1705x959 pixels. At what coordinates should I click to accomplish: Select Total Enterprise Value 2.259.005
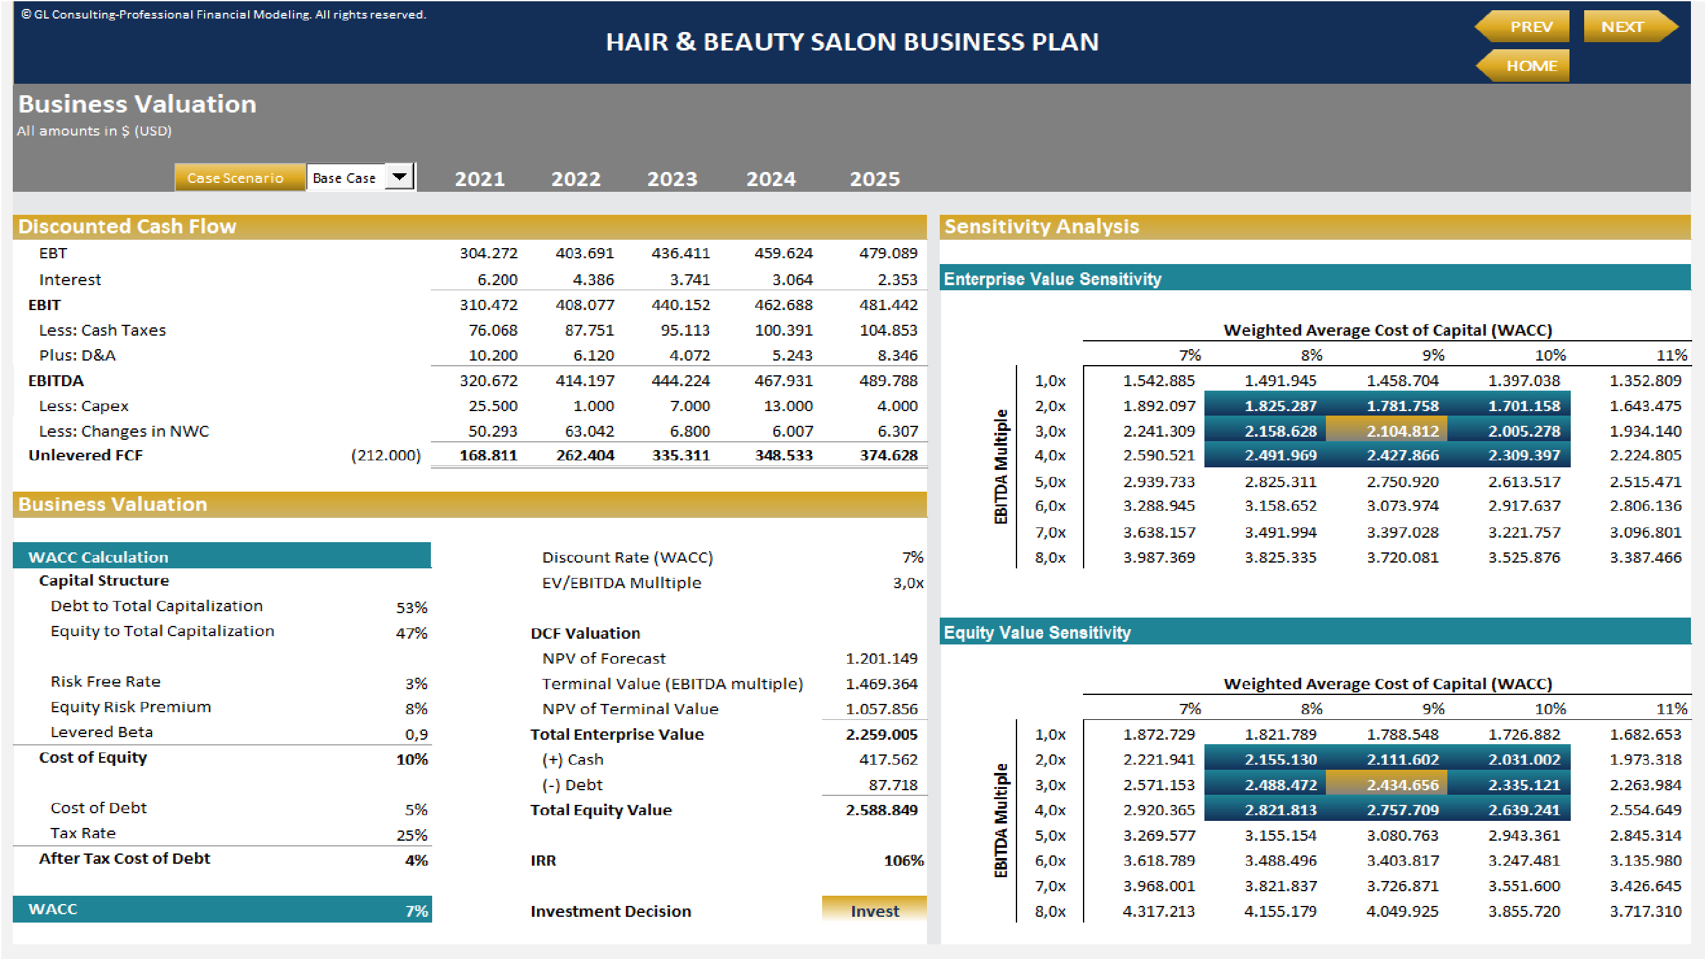(881, 734)
